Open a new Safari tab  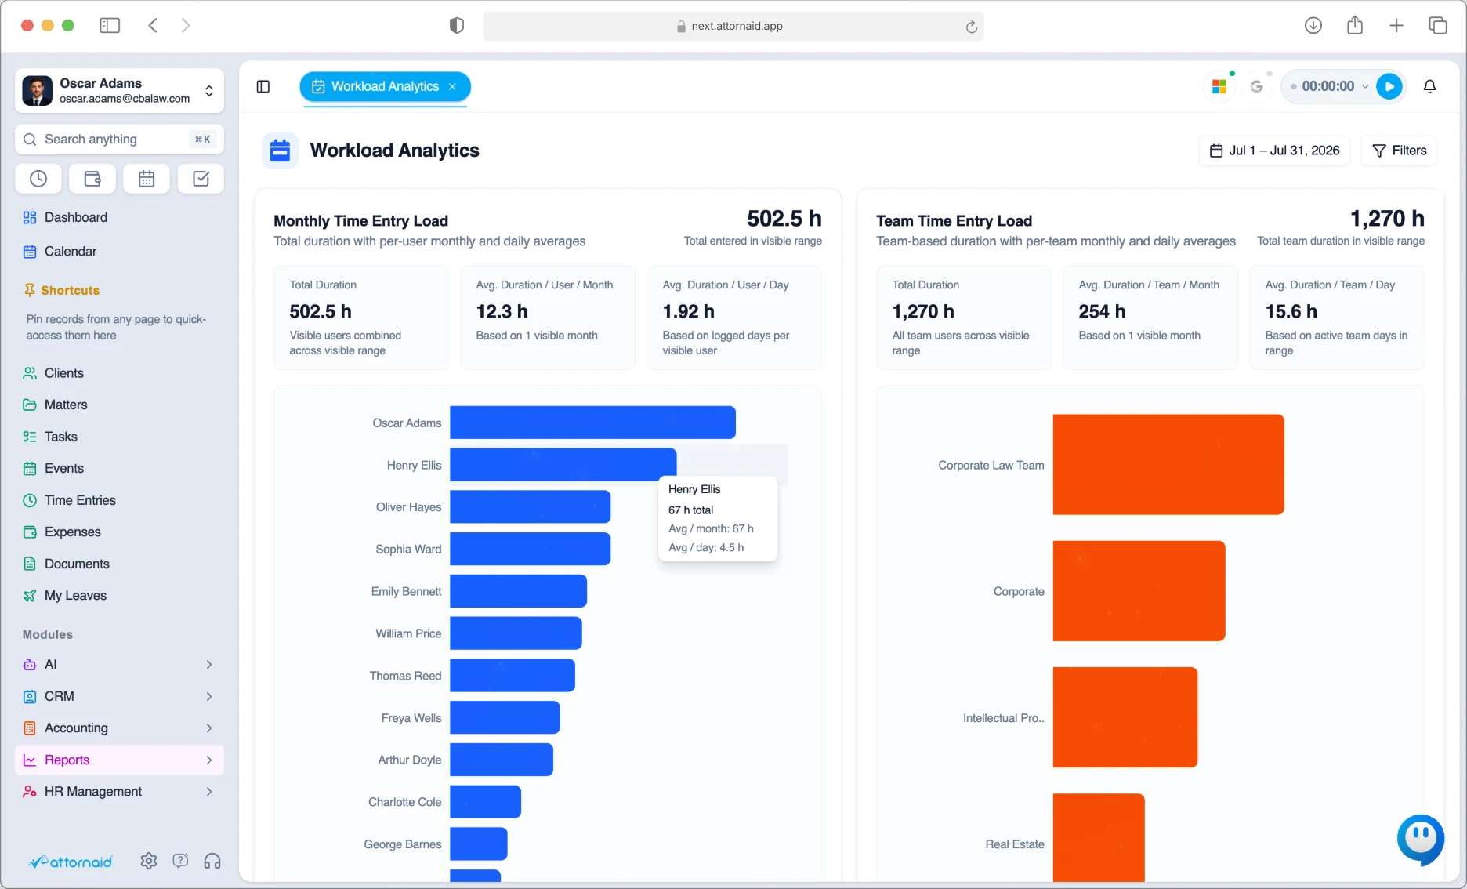[x=1396, y=25]
